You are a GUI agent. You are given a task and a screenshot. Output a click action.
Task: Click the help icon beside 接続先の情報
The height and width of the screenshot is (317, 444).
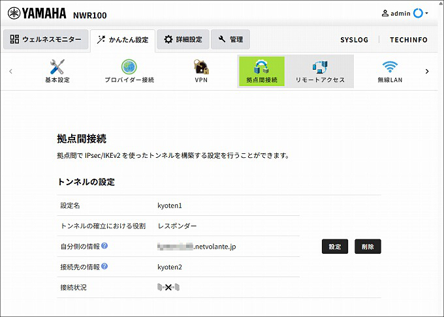(104, 266)
